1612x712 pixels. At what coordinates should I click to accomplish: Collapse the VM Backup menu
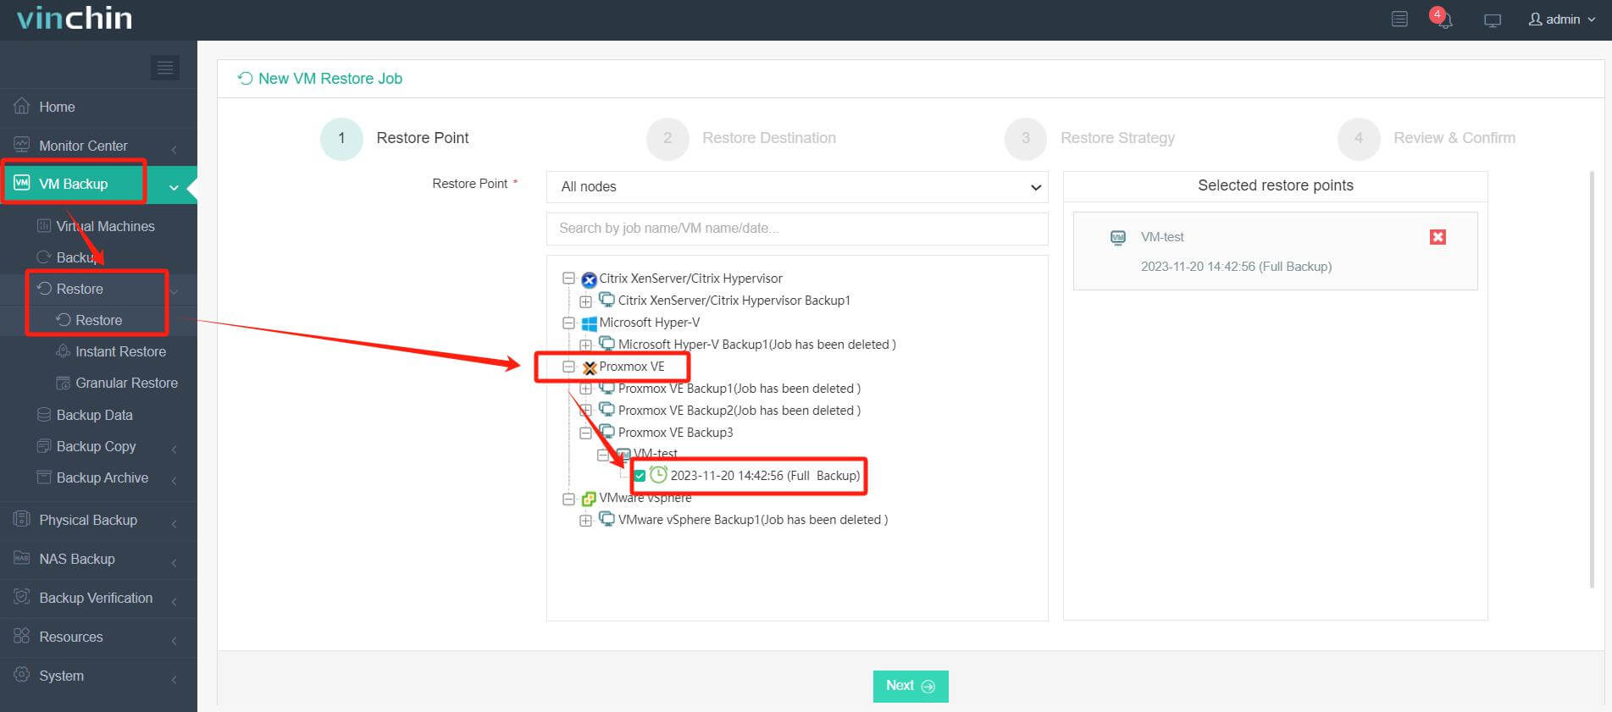point(98,184)
